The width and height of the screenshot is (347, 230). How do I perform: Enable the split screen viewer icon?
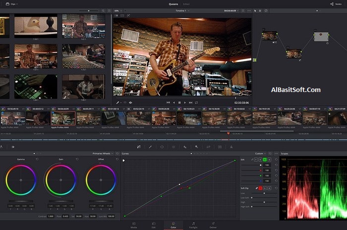pos(122,15)
